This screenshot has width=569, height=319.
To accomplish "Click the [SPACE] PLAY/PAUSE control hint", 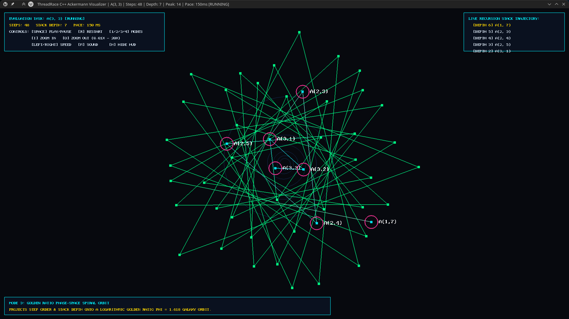I will pyautogui.click(x=51, y=32).
